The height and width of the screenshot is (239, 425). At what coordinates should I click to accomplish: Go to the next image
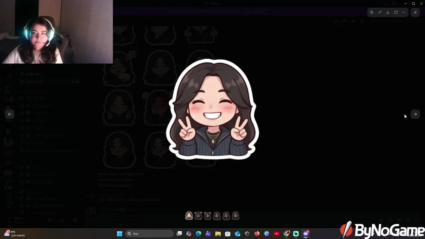(415, 114)
